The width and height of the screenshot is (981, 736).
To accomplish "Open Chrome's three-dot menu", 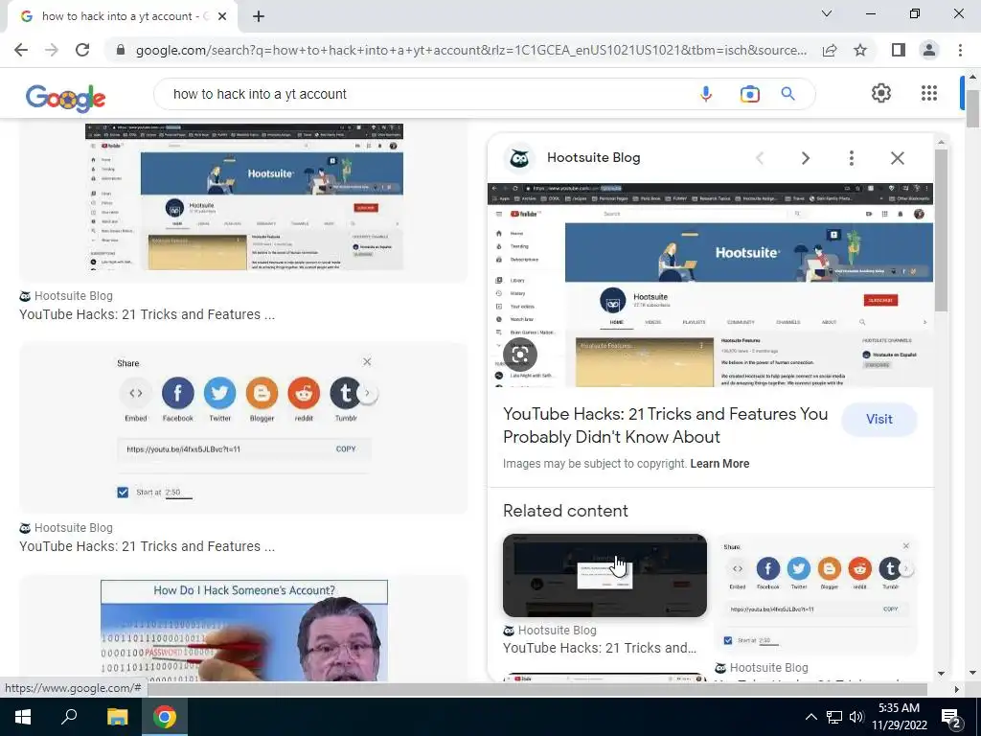I will 960,50.
